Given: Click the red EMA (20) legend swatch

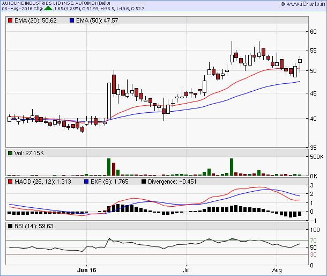Looking at the screenshot, I should (x=10, y=20).
